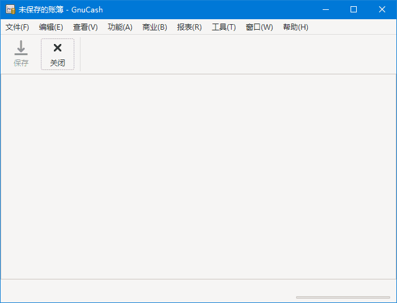Expand the 工具(T) tools menu
This screenshot has width=397, height=303.
(224, 27)
